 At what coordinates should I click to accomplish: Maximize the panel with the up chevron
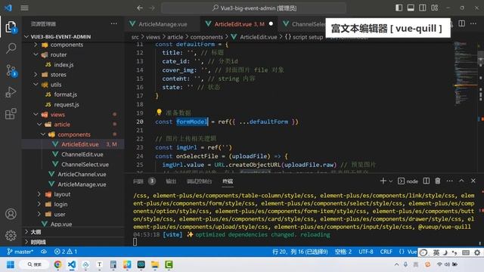pyautogui.click(x=461, y=181)
